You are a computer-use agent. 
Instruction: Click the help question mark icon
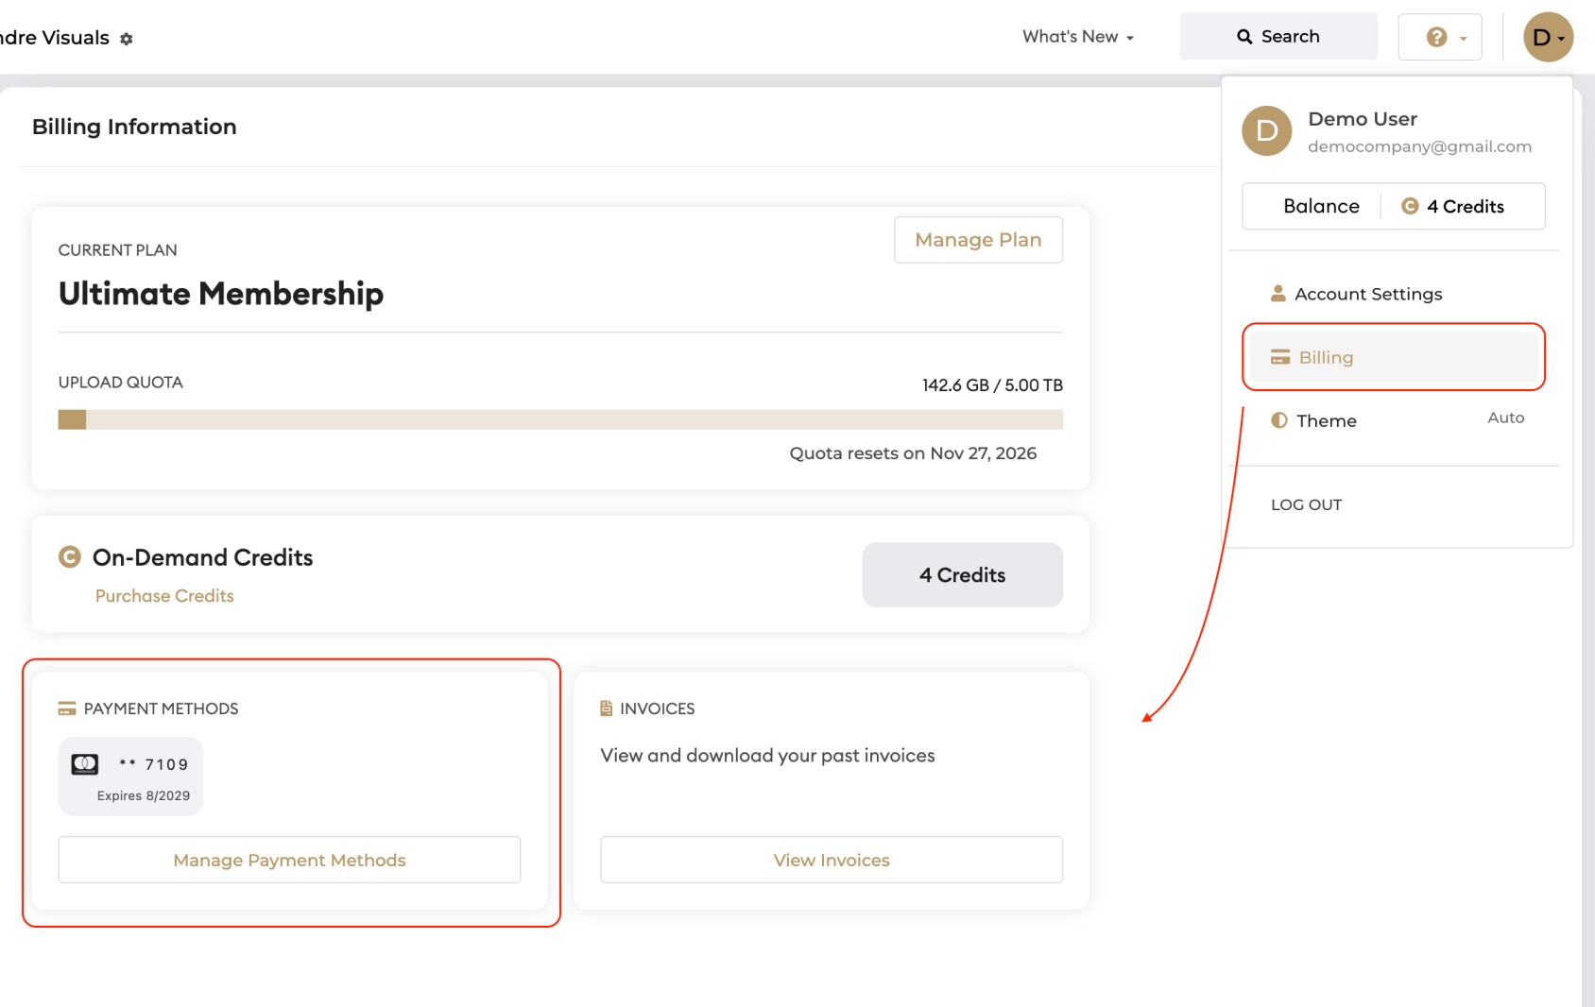[1436, 37]
